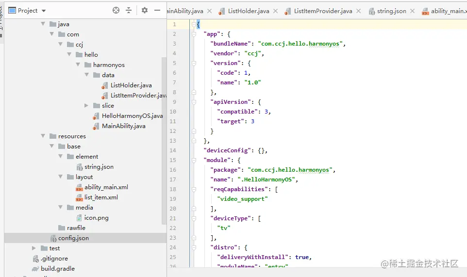Switch to the MainAbility.java editor tab
This screenshot has height=277, width=467.
click(x=184, y=11)
